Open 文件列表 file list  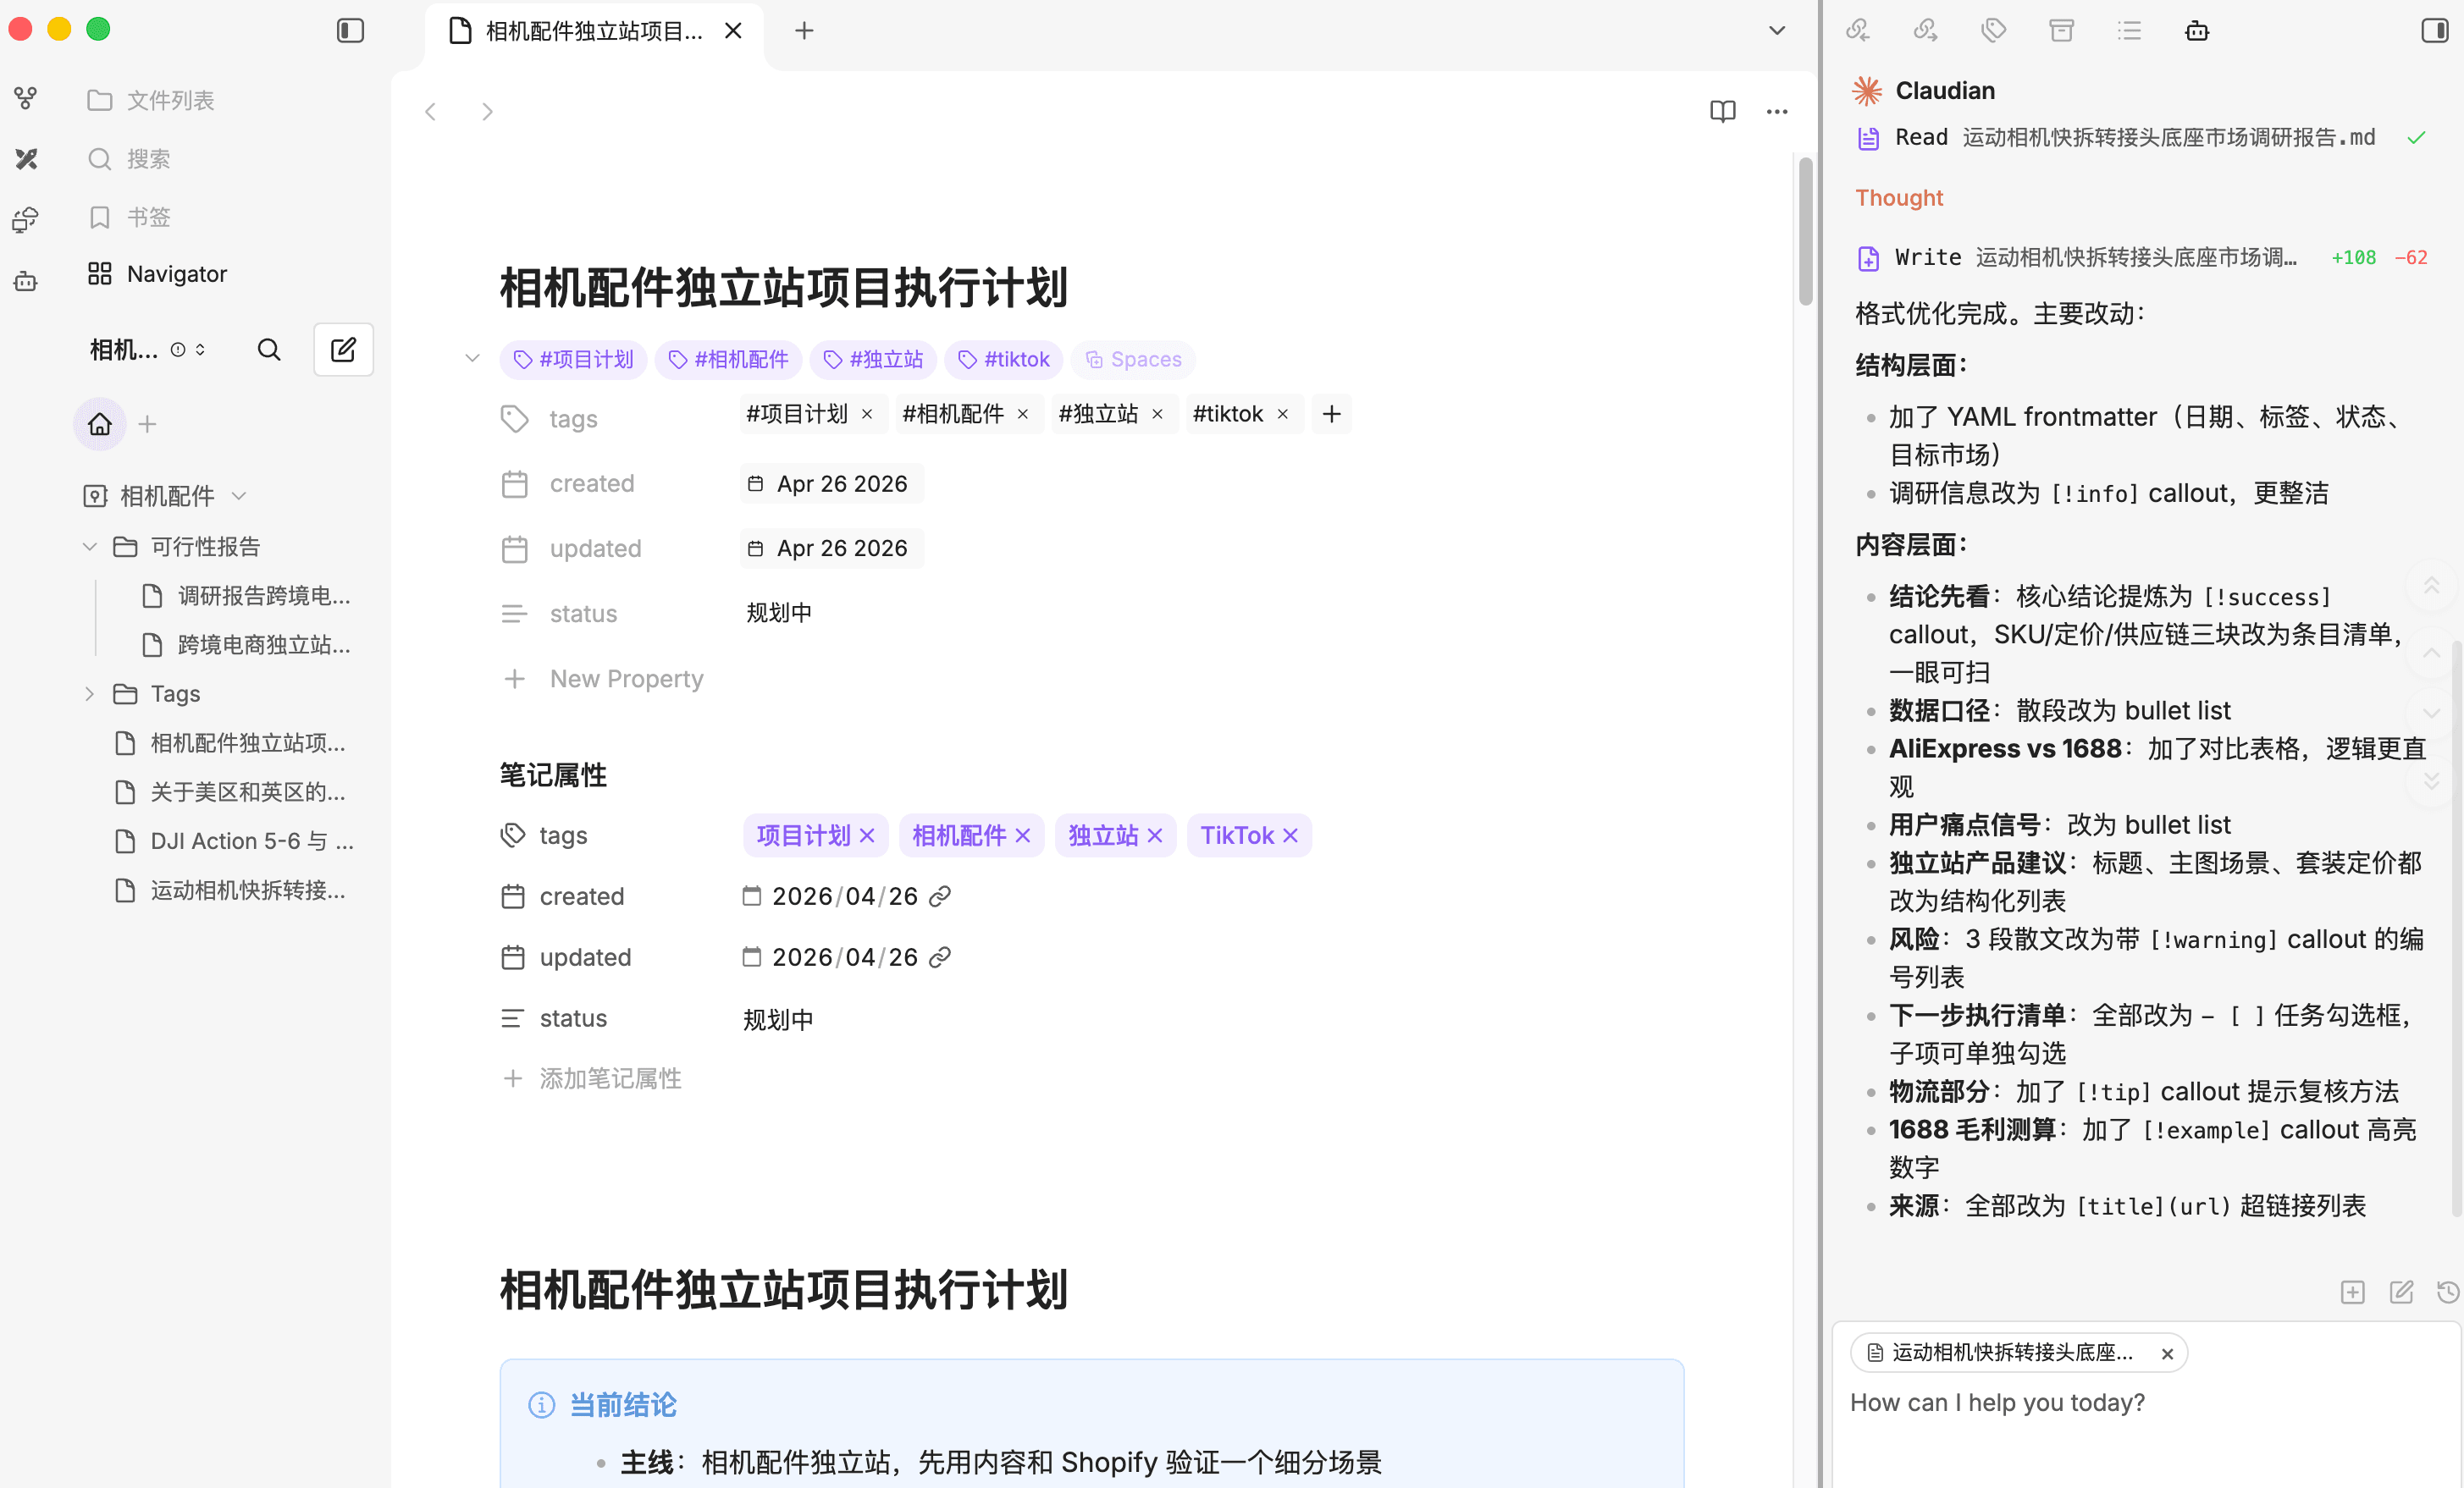(x=150, y=100)
